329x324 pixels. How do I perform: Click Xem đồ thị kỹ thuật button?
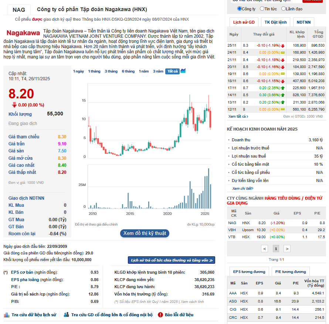pyautogui.click(x=145, y=233)
